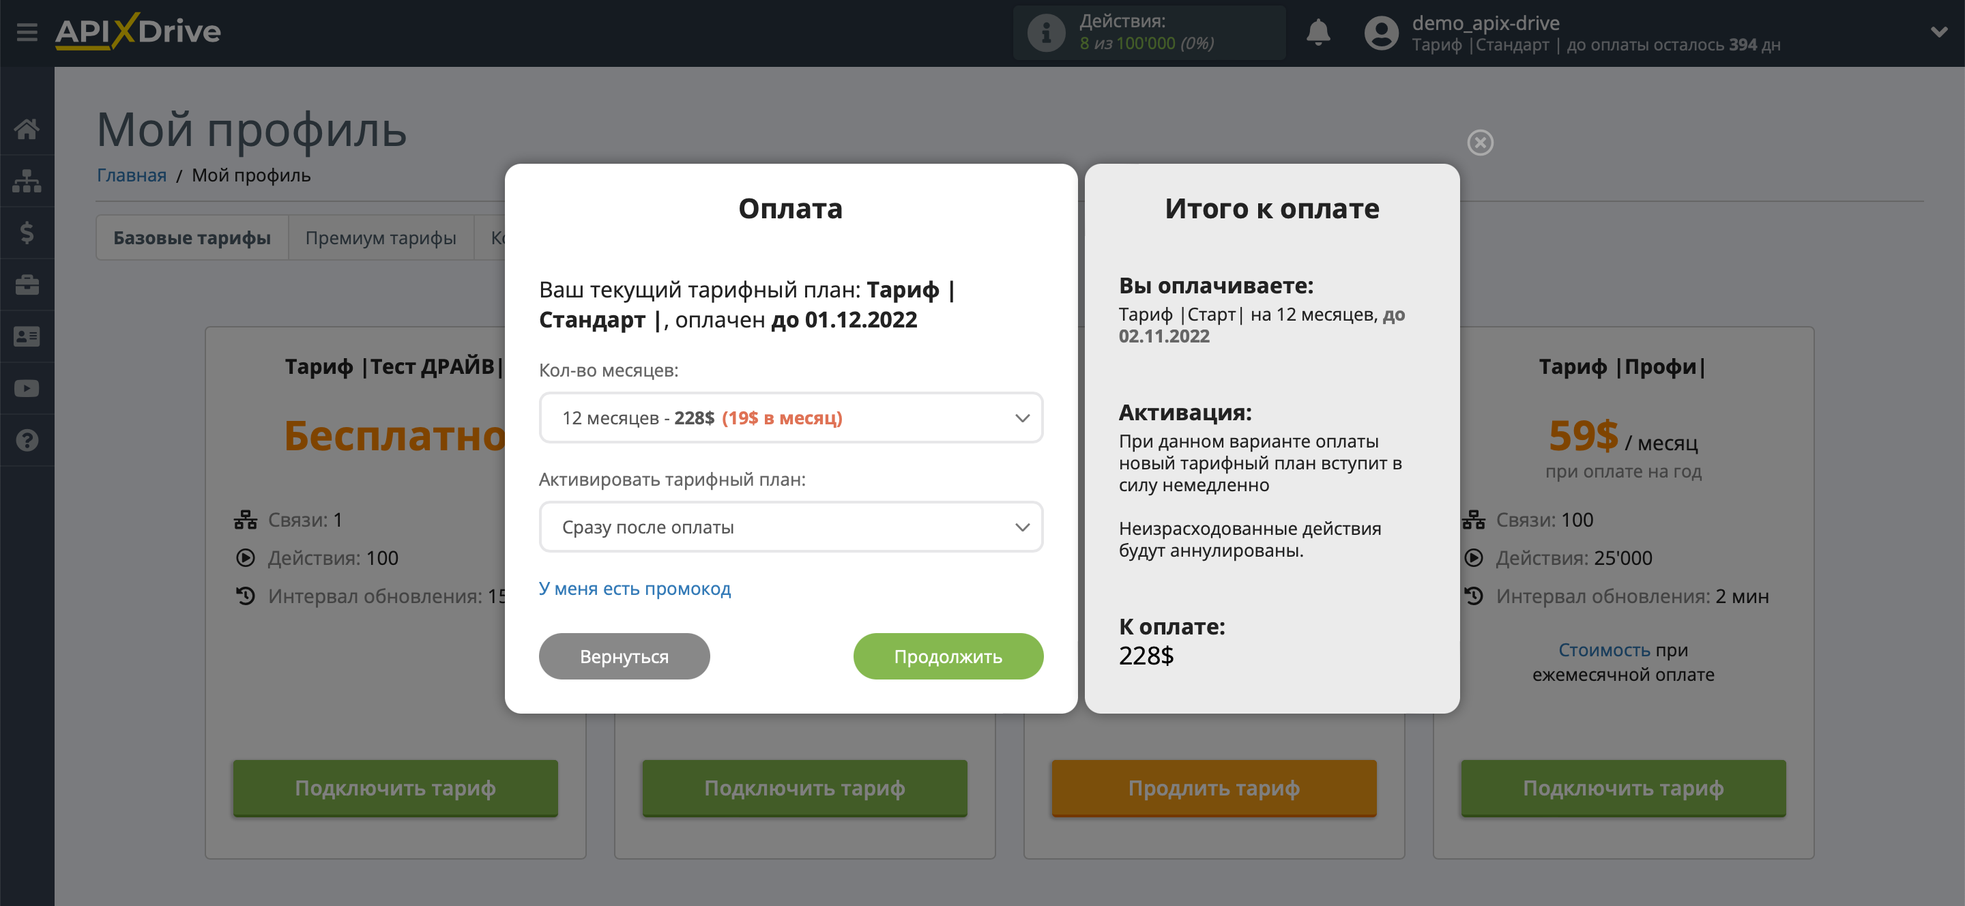Click the Главная breadcrumb link

pyautogui.click(x=131, y=175)
